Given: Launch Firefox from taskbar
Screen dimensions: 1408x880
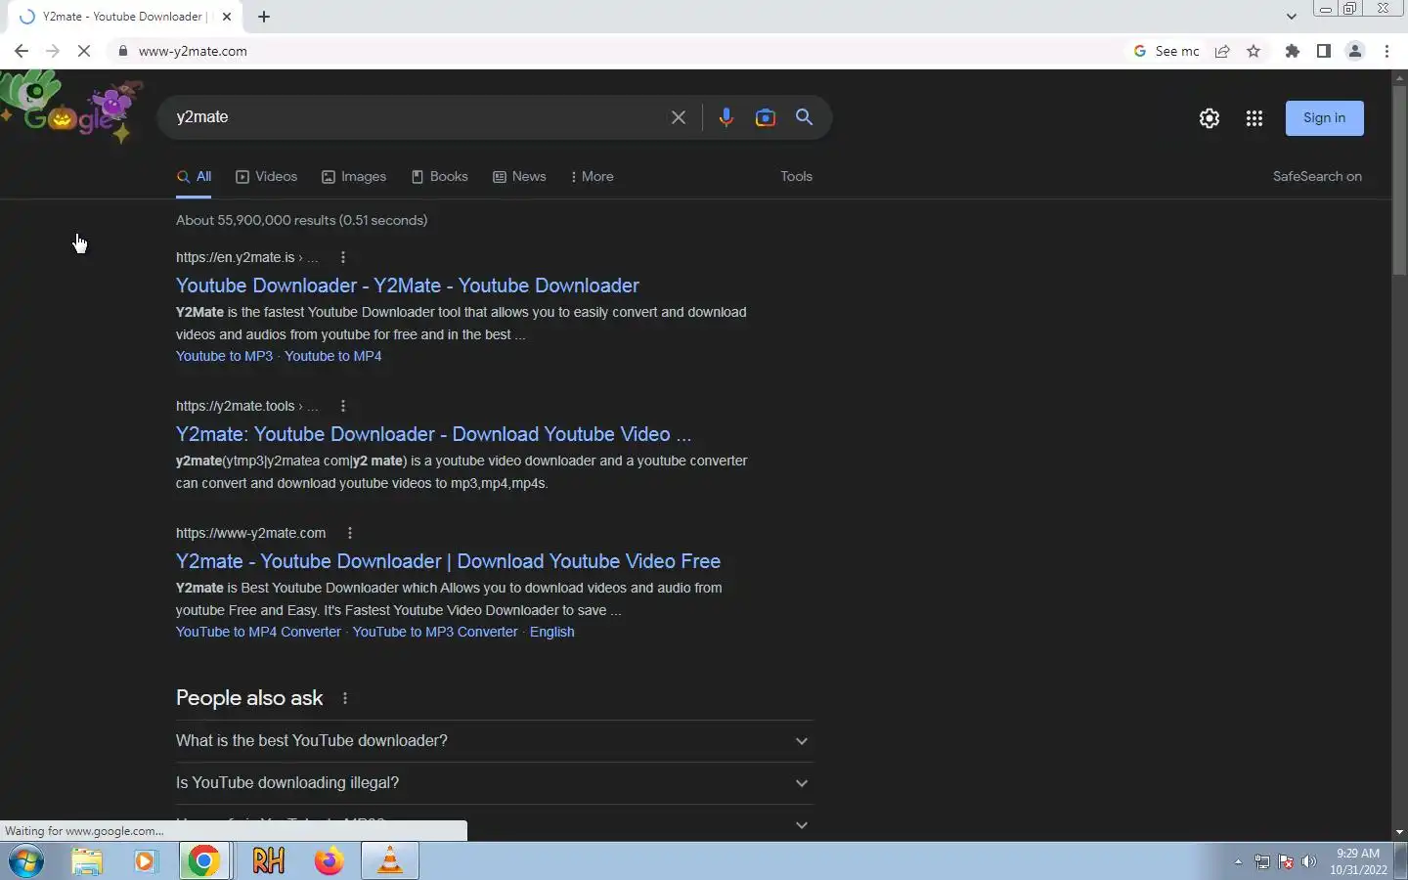Looking at the screenshot, I should pos(330,861).
